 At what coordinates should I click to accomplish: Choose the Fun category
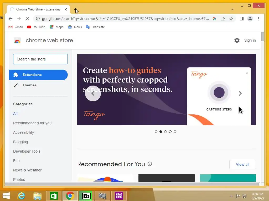click(16, 161)
